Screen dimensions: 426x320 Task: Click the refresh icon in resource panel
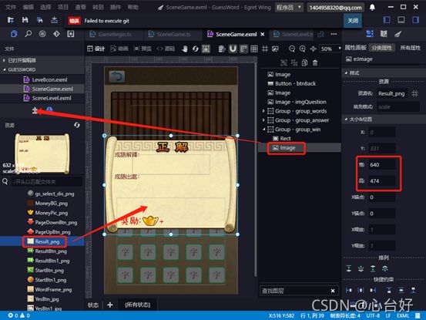tap(77, 125)
